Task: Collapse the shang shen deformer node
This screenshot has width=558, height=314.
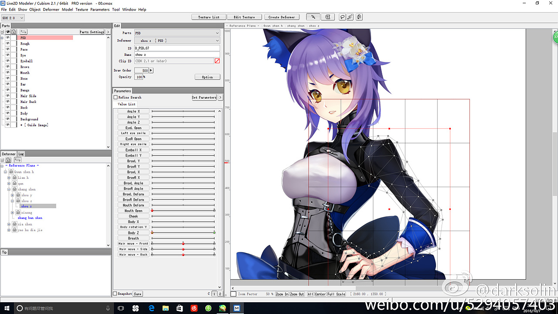Action: 9,189
